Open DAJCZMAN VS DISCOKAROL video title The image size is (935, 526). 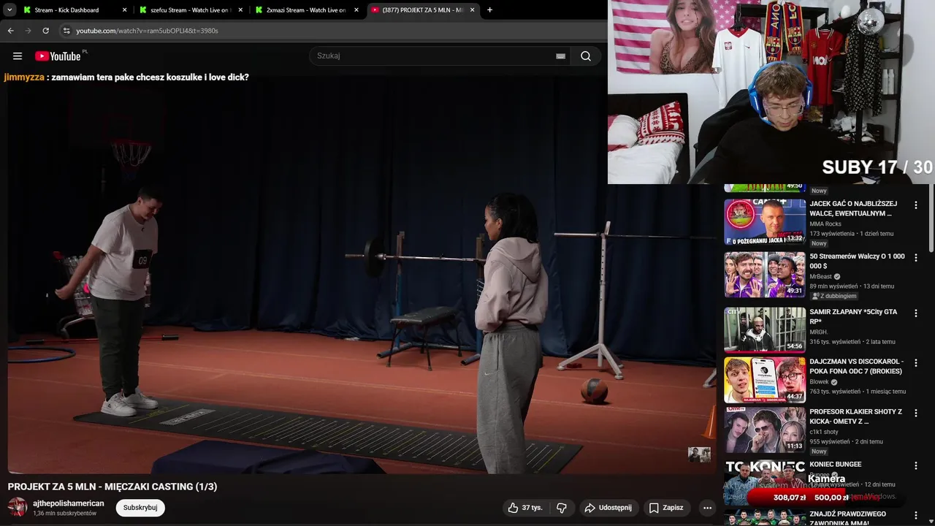click(x=856, y=366)
